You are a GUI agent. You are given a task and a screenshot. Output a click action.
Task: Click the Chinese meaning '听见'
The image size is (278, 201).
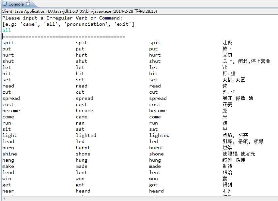pyautogui.click(x=227, y=191)
